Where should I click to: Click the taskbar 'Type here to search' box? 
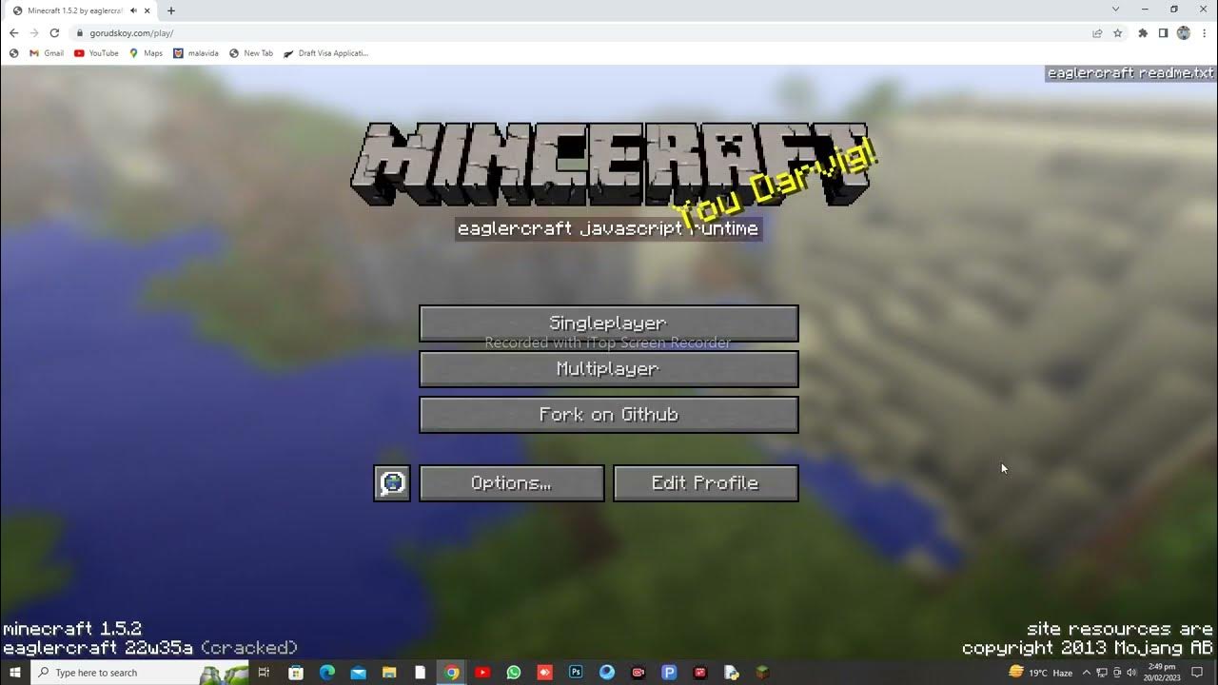(x=141, y=673)
